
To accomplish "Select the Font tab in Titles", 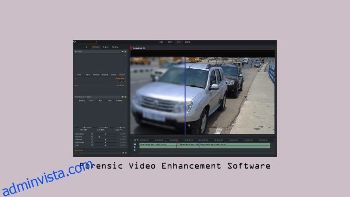I will 79,74.
